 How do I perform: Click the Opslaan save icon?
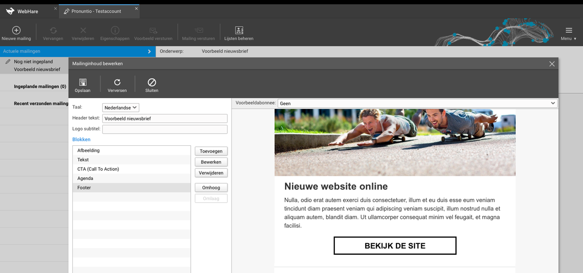point(82,82)
